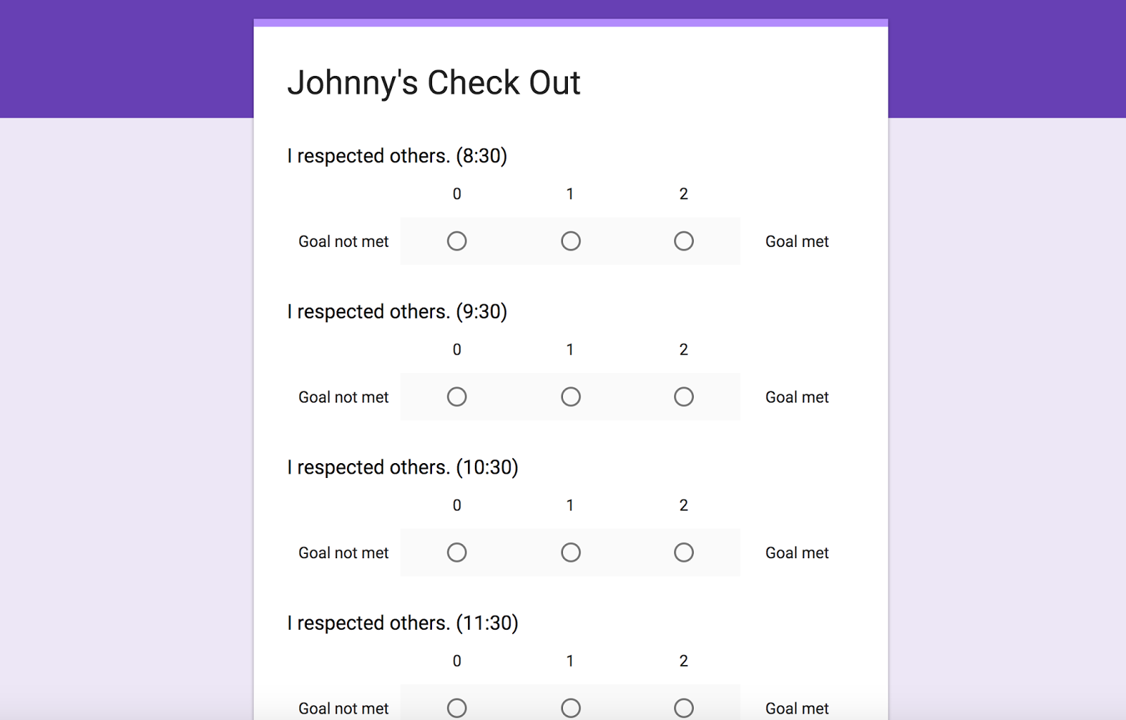Click 'Goal not met' label in 8:30 row
Image resolution: width=1126 pixels, height=720 pixels.
click(343, 241)
